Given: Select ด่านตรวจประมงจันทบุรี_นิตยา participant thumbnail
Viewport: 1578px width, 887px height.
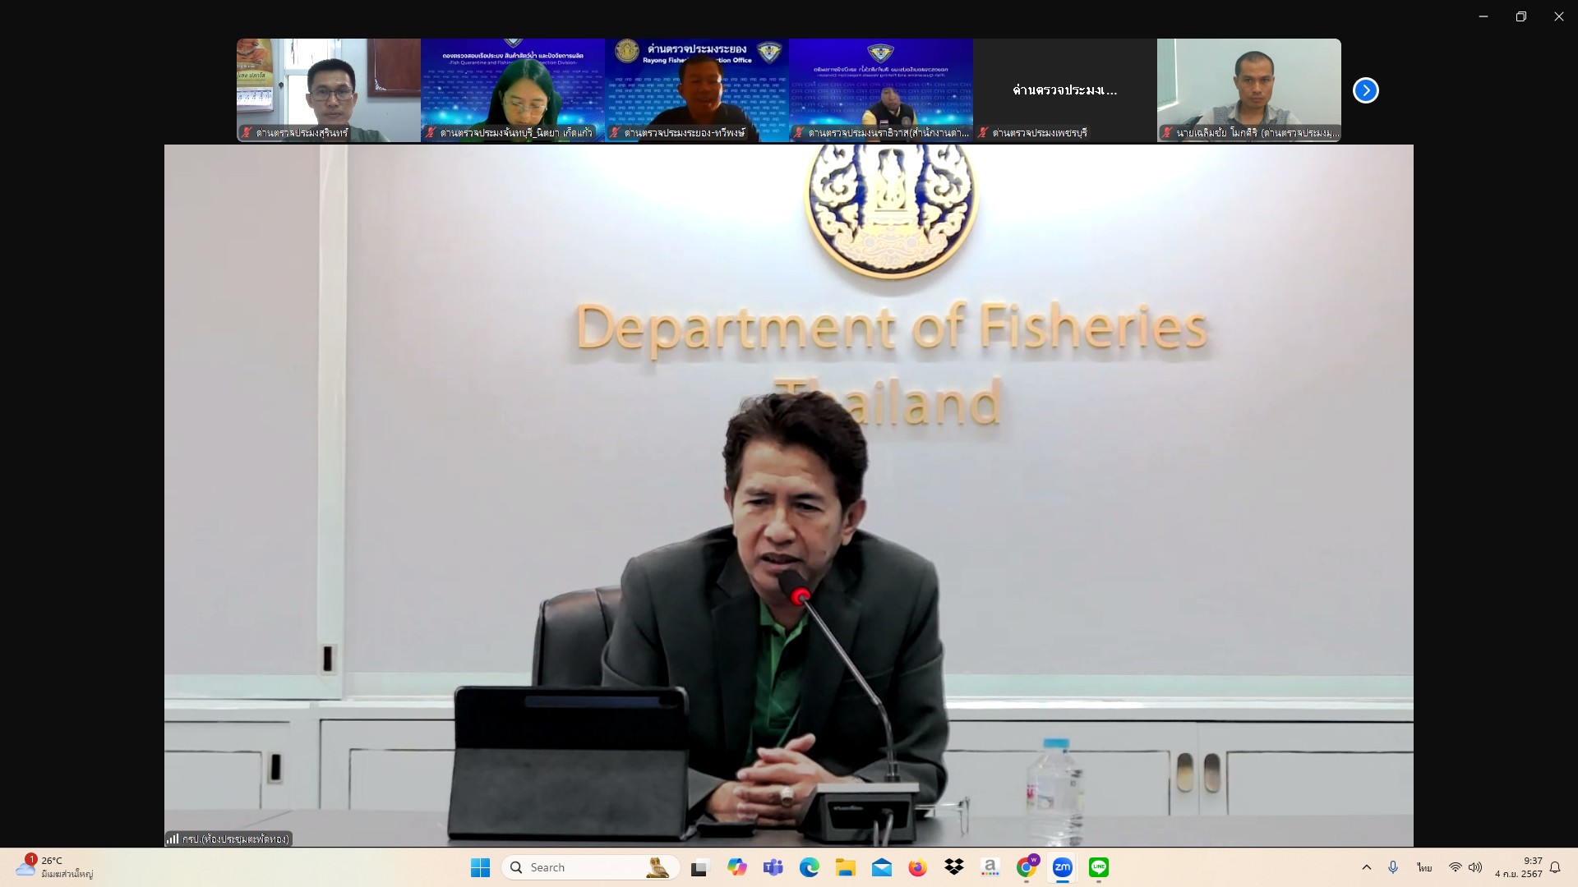Looking at the screenshot, I should coord(513,90).
